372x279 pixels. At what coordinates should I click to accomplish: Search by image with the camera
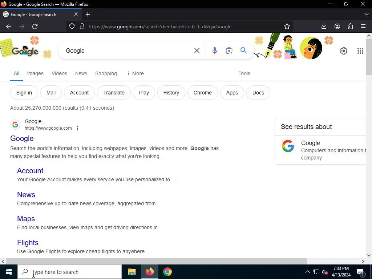pos(229,50)
